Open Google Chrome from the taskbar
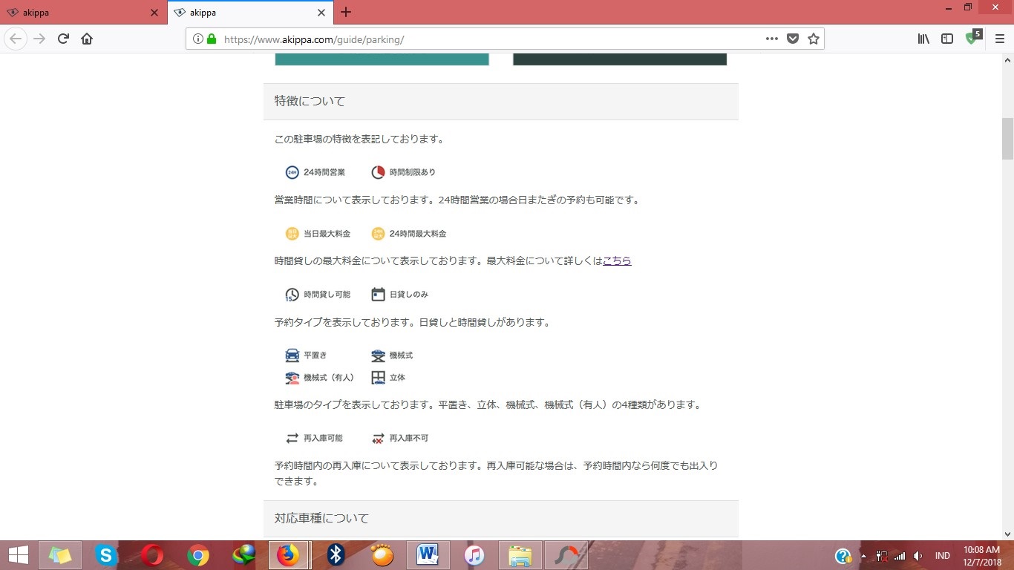1014x570 pixels. click(x=197, y=555)
